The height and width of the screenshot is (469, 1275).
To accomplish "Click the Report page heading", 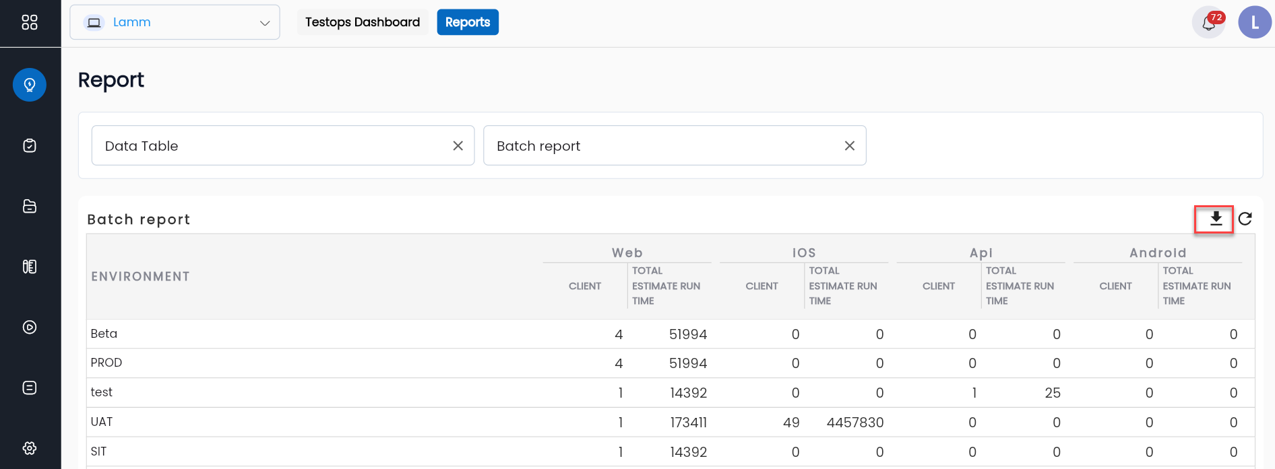I will tap(111, 80).
